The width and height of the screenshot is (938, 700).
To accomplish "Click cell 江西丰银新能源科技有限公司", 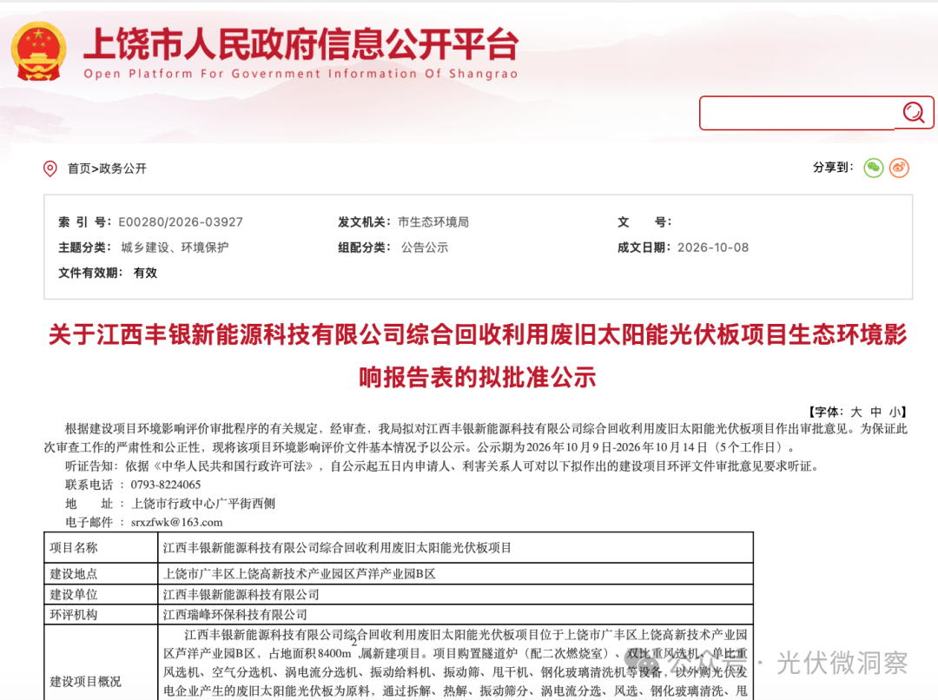I will pyautogui.click(x=455, y=595).
